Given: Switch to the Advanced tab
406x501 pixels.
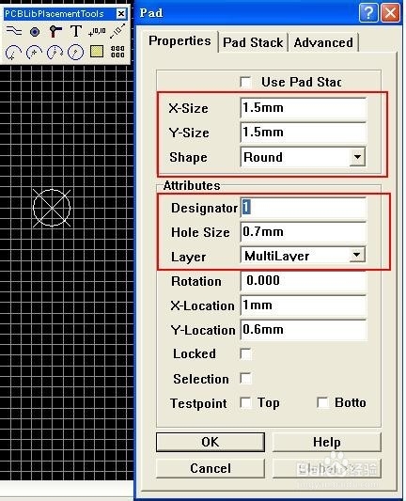Looking at the screenshot, I should tap(323, 42).
